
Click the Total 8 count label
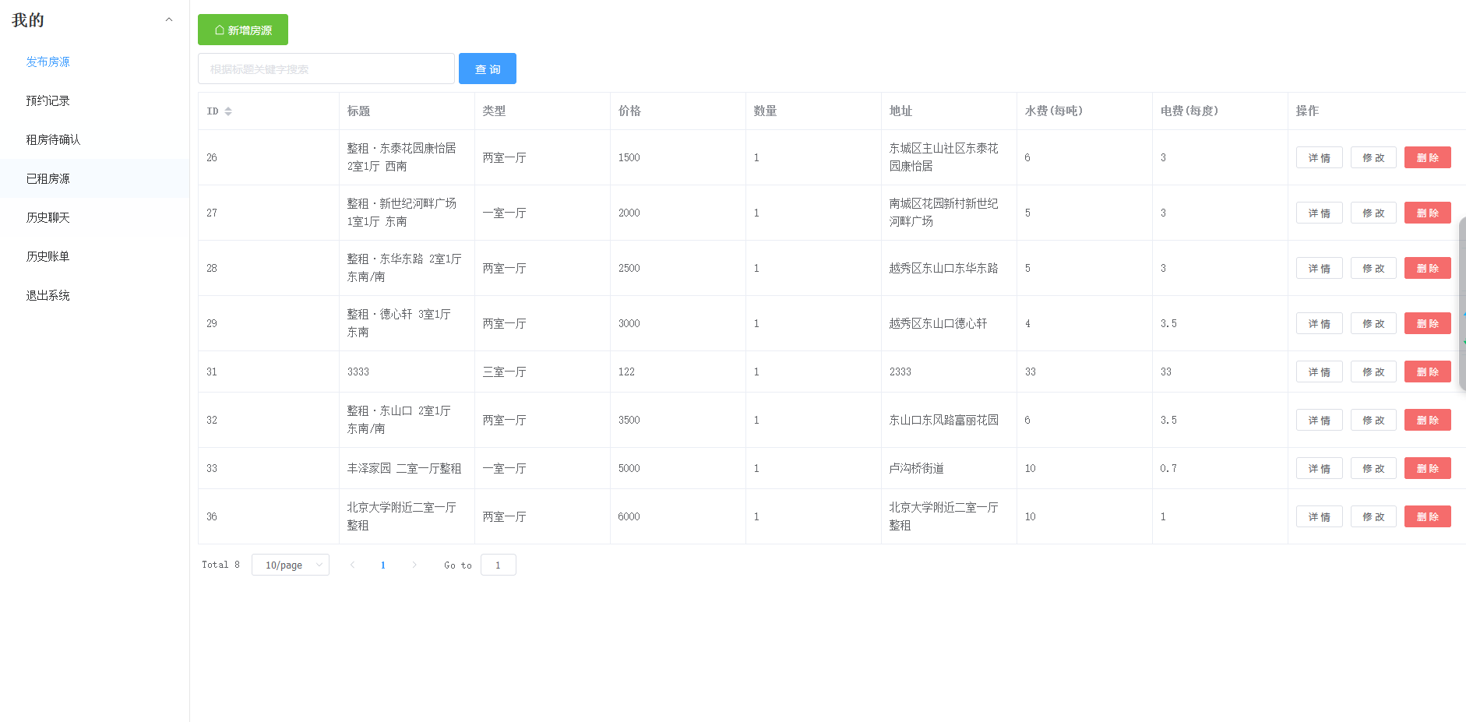click(x=220, y=565)
